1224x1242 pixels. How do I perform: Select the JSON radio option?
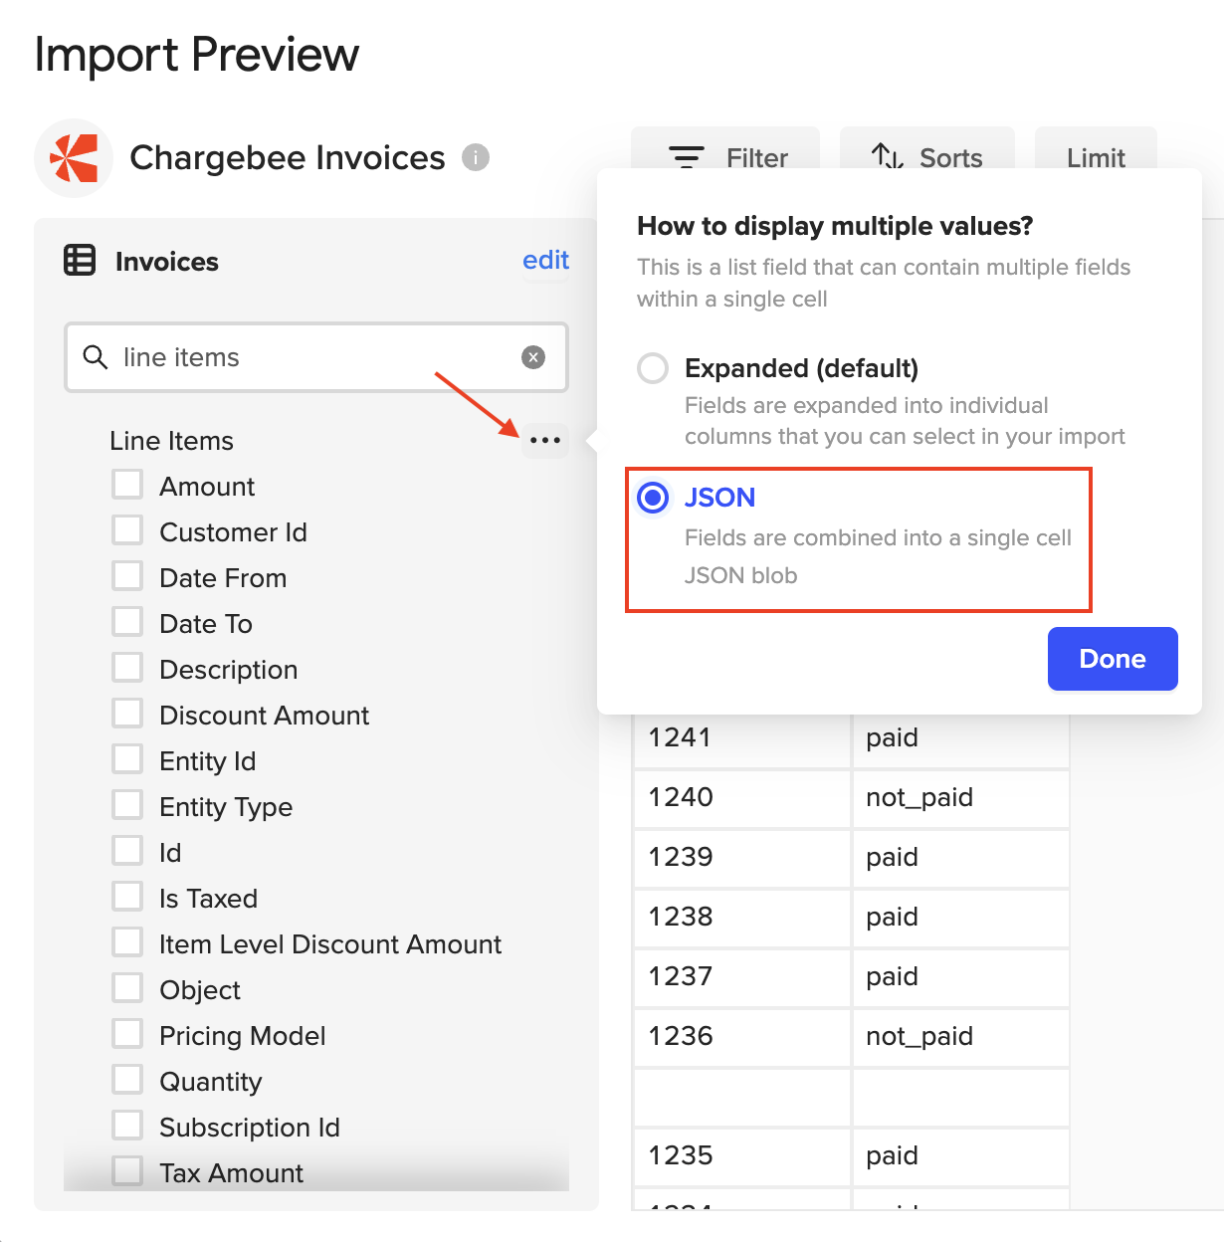[653, 498]
